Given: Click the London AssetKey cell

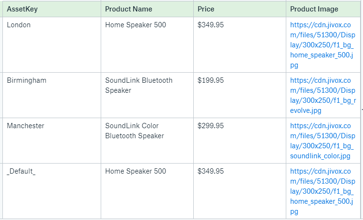Looking at the screenshot, I should point(52,45).
